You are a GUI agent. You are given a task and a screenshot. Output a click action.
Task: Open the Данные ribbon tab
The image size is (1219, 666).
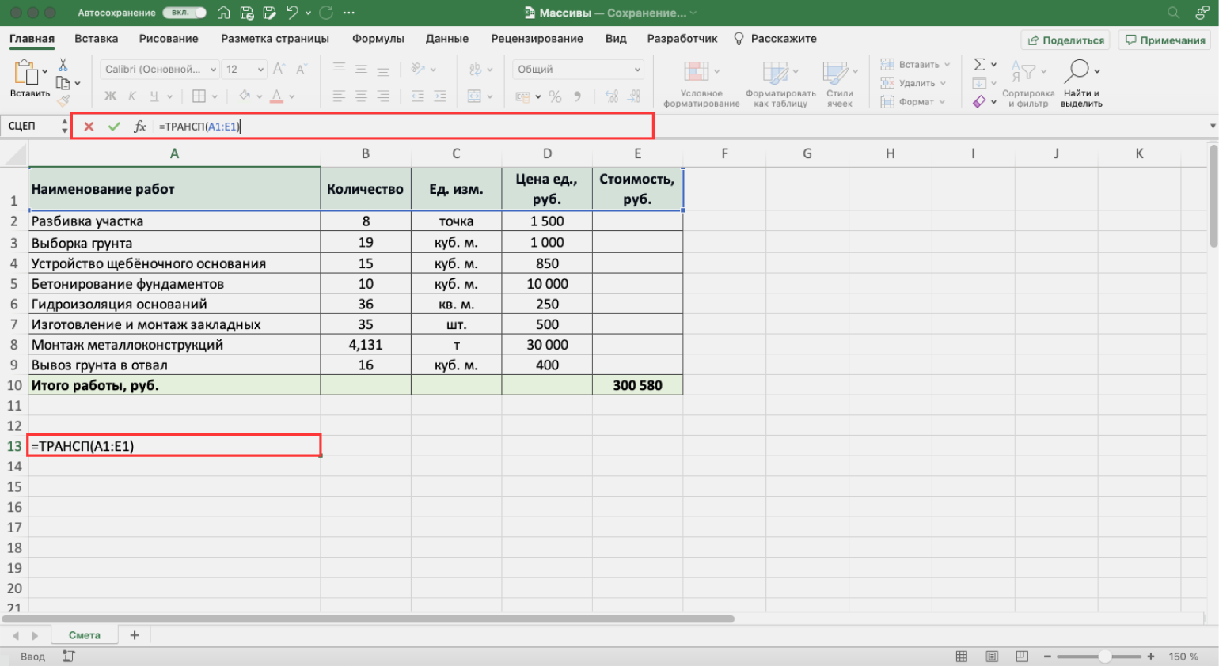tap(446, 39)
